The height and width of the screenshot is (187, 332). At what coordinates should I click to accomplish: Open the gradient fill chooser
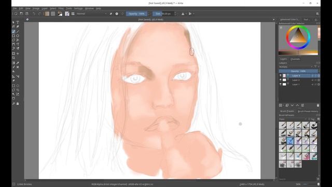[47, 14]
